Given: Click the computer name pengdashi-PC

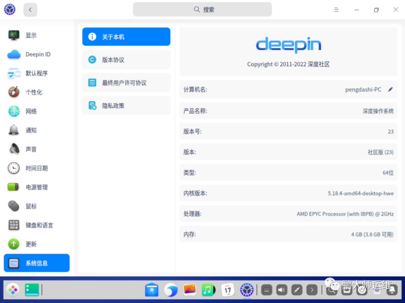Looking at the screenshot, I should (363, 90).
